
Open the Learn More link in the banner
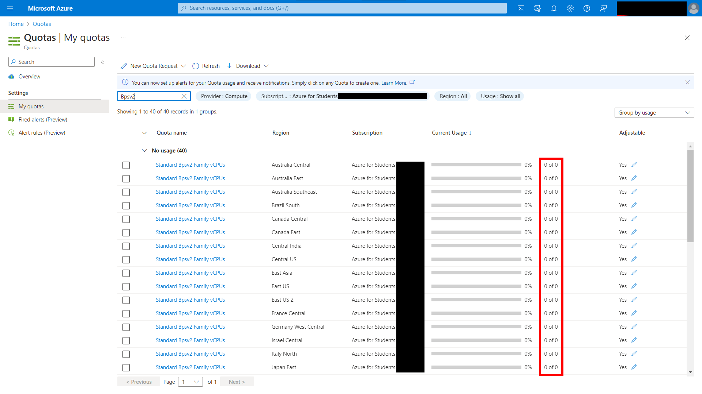tap(394, 83)
